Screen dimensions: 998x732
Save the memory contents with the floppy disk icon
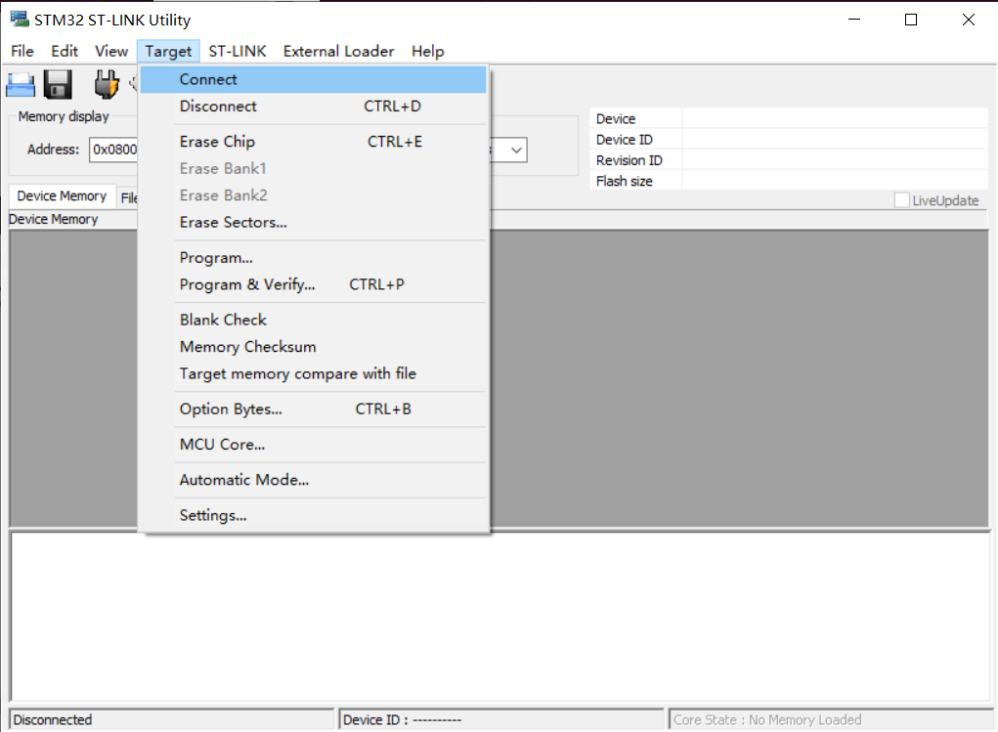pos(57,84)
